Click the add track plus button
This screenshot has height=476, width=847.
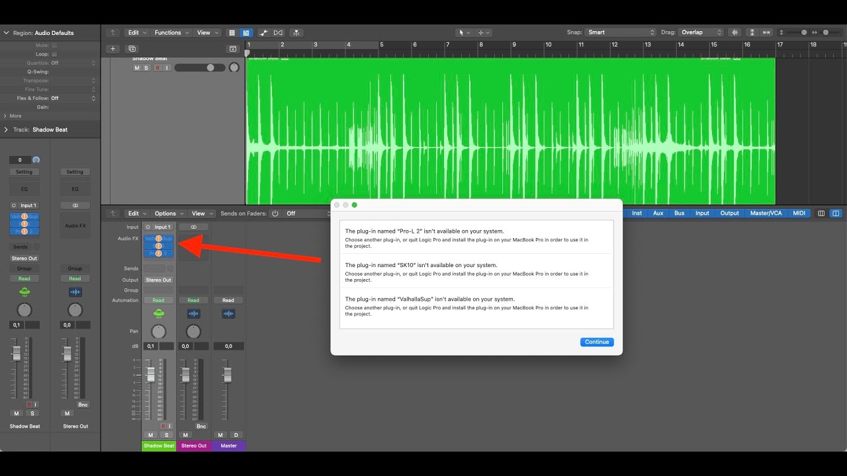pyautogui.click(x=112, y=49)
